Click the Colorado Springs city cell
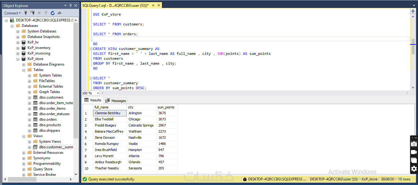 [x=141, y=125]
